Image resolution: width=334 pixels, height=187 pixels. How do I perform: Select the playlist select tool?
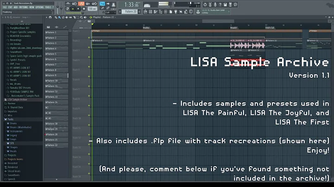(x=78, y=17)
